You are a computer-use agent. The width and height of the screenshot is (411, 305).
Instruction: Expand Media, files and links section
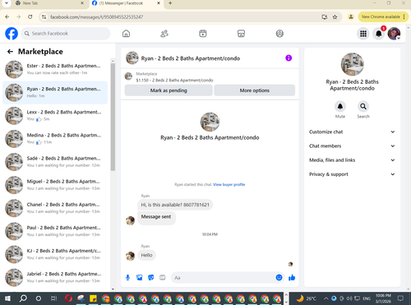point(352,160)
